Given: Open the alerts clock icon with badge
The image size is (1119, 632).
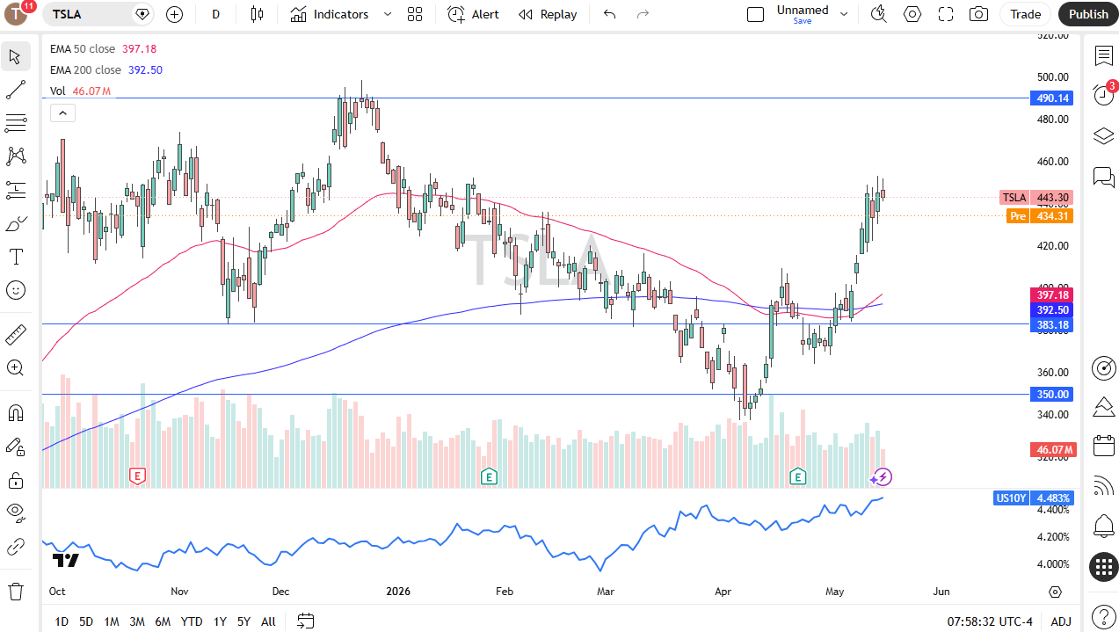Looking at the screenshot, I should point(1104,95).
